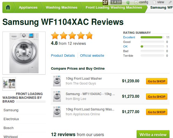
Task: Visit the Official website link
Action: click(92, 56)
